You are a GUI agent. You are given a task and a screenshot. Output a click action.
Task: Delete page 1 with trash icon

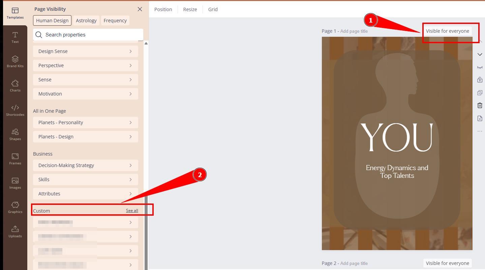pyautogui.click(x=480, y=106)
